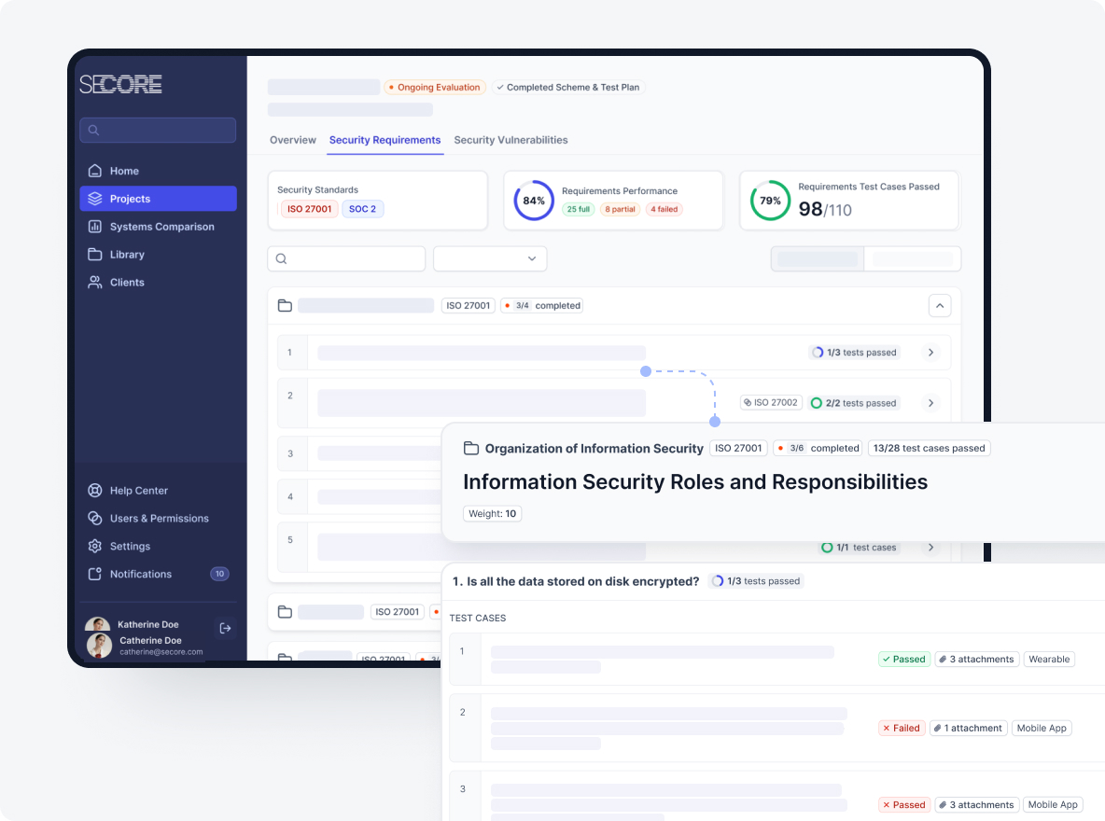Click the Home icon in sidebar
The image size is (1105, 821).
[x=94, y=171]
